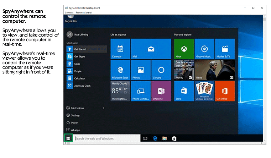Expand the File Explorer jump list arrow

[104, 108]
